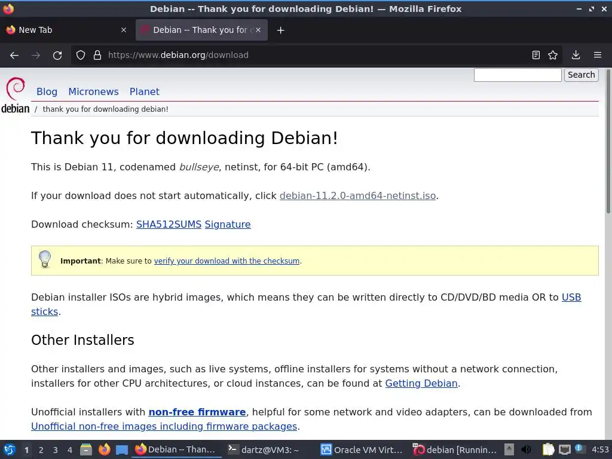Image resolution: width=612 pixels, height=459 pixels.
Task: Switch to workspace 1 on the taskbar
Action: [26, 450]
